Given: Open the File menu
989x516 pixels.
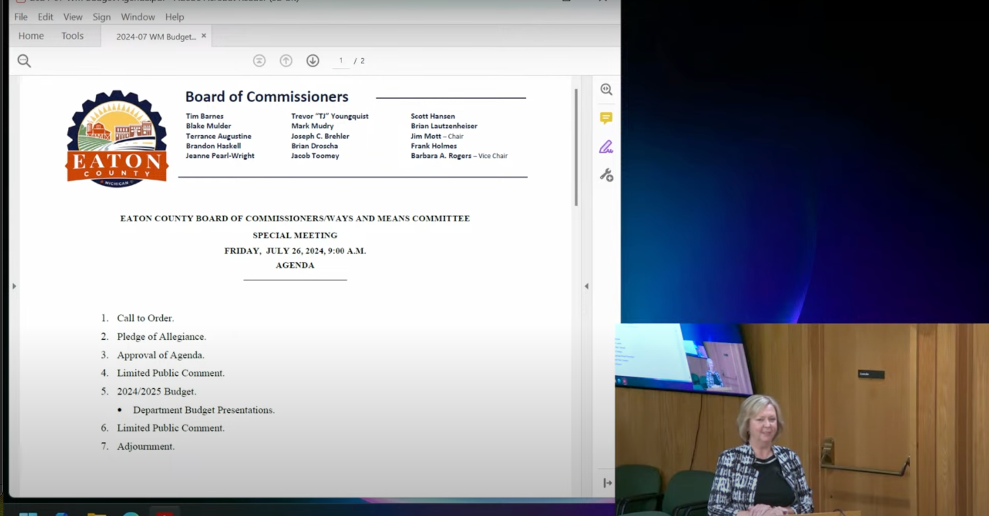Looking at the screenshot, I should [x=21, y=17].
